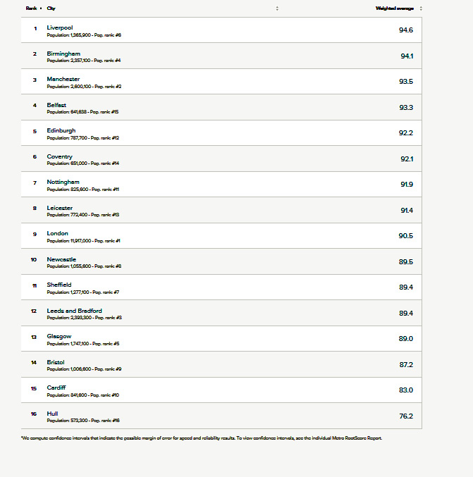The height and width of the screenshot is (477, 473).
Task: Select the Nottingham city link
Action: [x=63, y=182]
